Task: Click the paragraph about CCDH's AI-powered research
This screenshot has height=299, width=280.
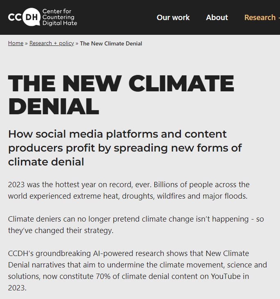Action: click(138, 271)
